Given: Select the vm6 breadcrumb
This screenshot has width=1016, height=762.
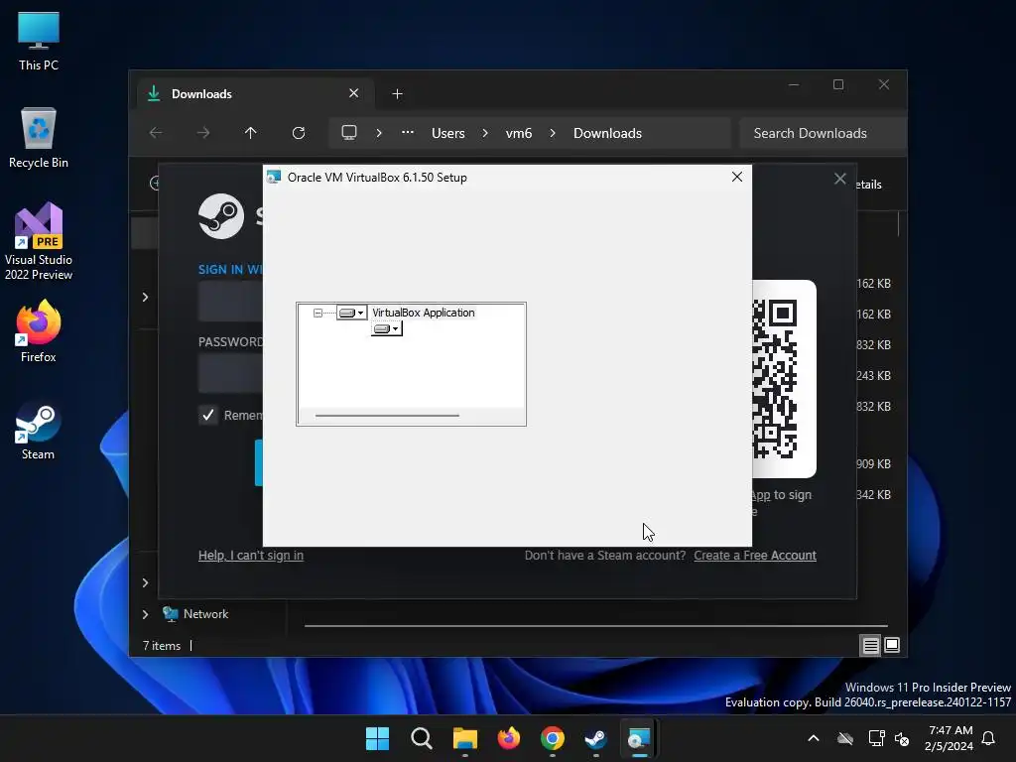Looking at the screenshot, I should coord(518,133).
